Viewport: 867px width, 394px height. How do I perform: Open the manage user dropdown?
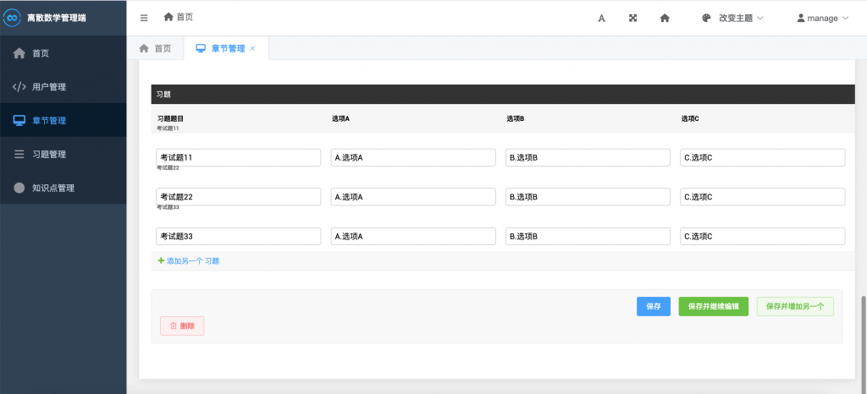pos(822,18)
